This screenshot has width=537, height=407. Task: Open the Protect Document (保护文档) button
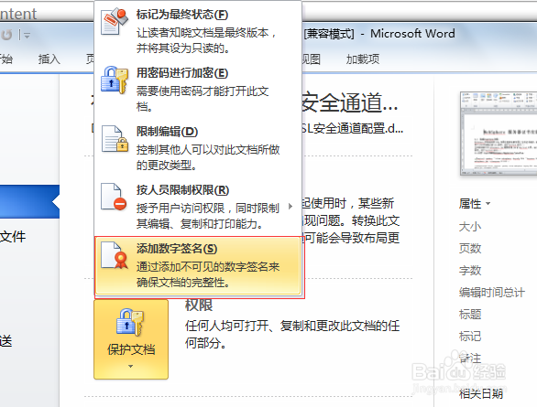tap(131, 339)
